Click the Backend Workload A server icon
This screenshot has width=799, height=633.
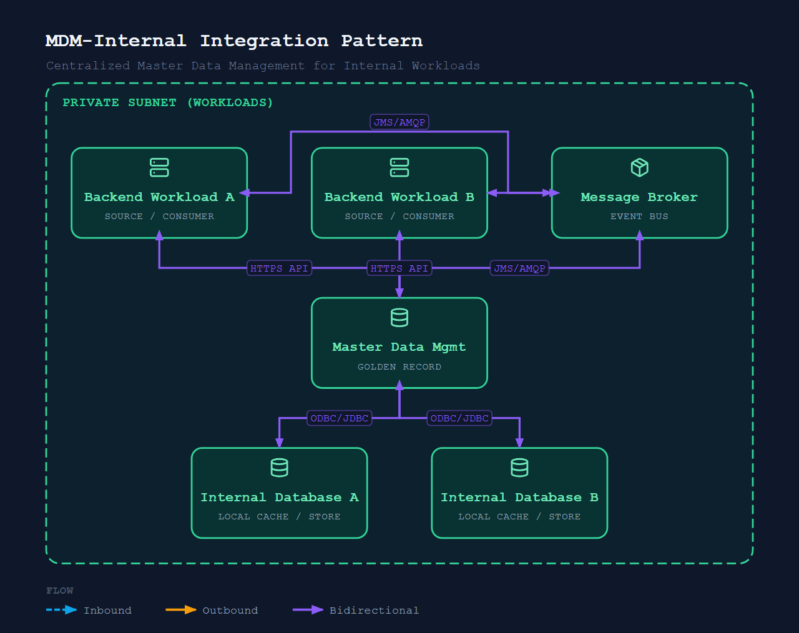pyautogui.click(x=159, y=167)
